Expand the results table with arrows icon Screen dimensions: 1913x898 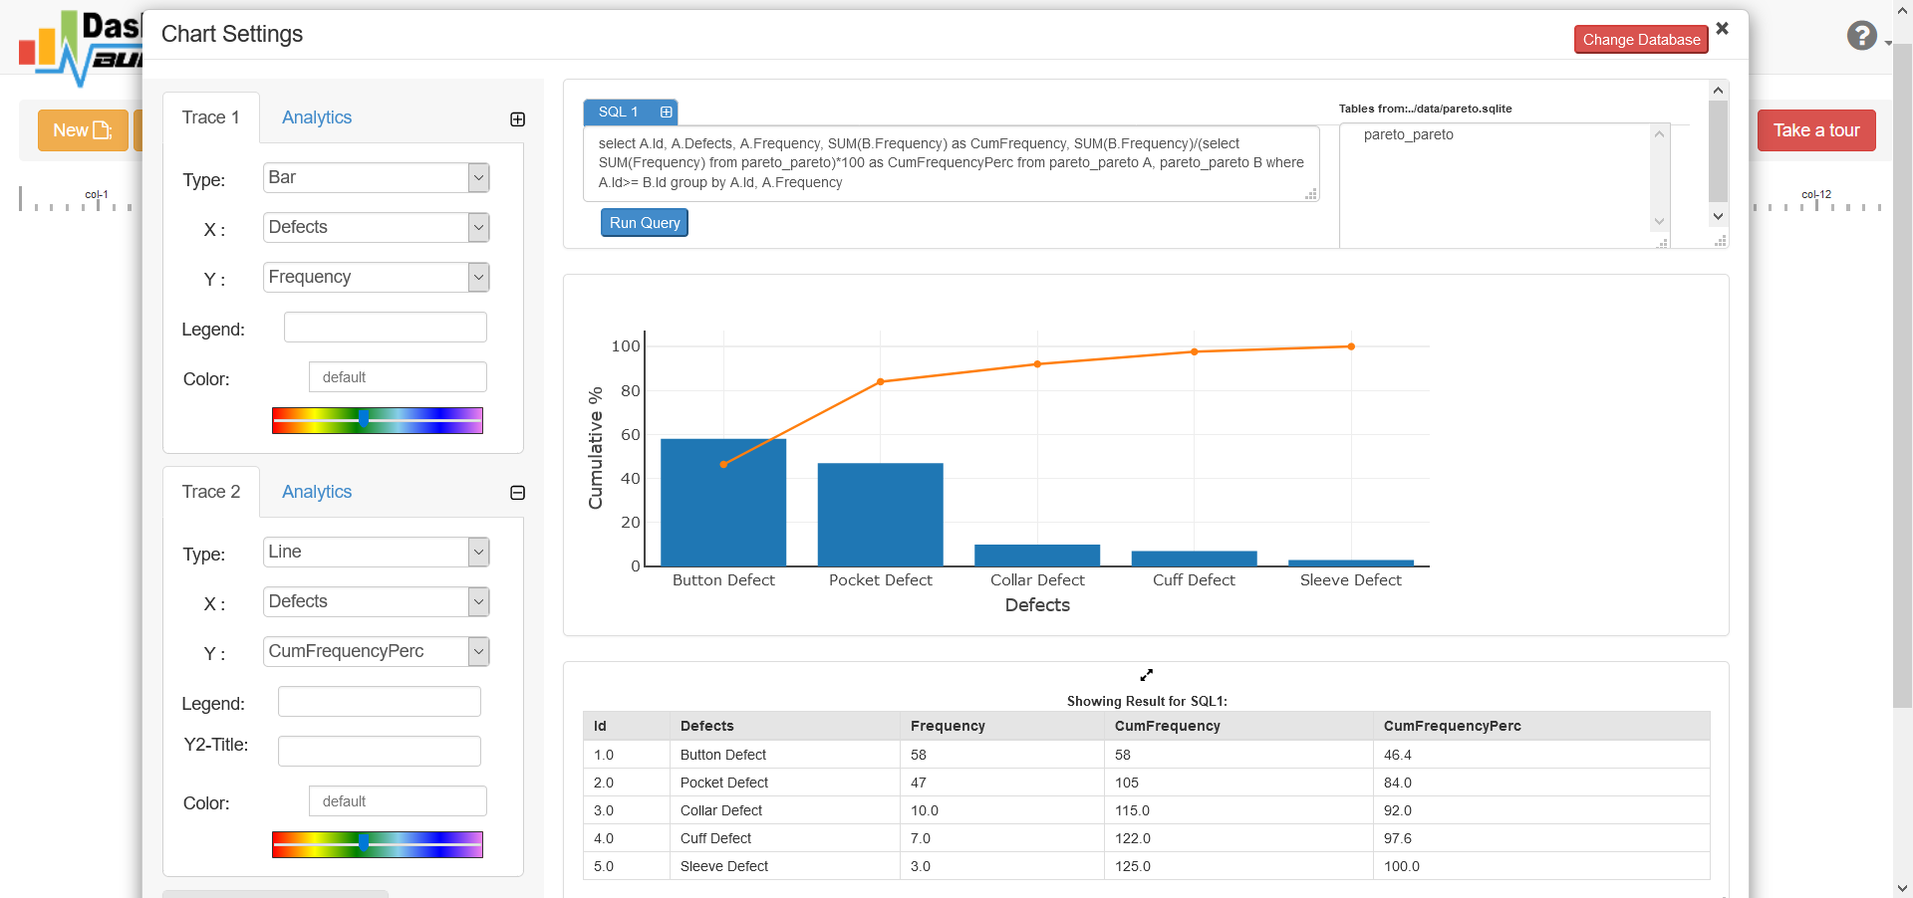pyautogui.click(x=1147, y=674)
